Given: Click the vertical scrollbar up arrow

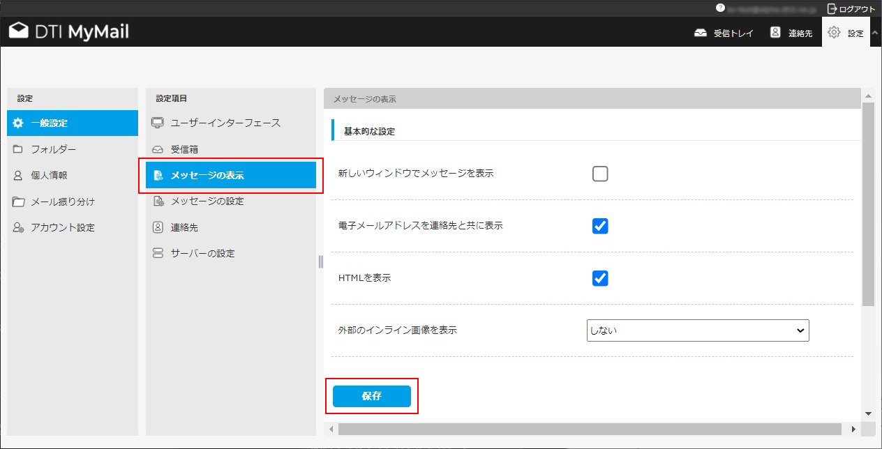Looking at the screenshot, I should point(868,96).
